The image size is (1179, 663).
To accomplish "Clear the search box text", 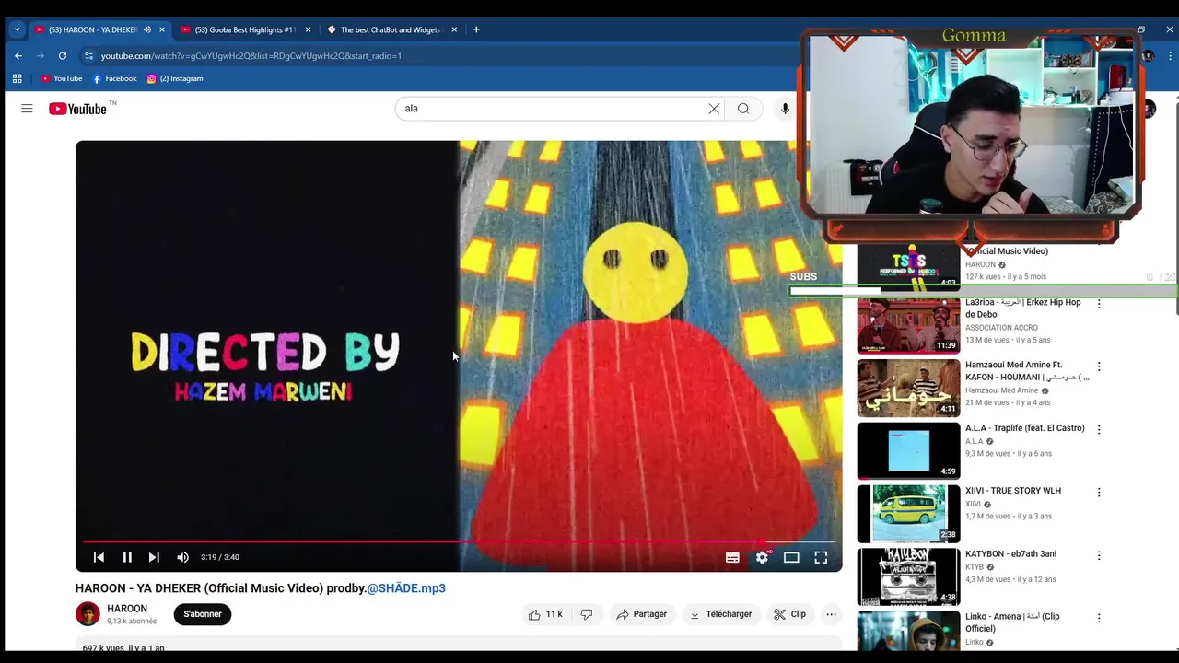I will point(714,109).
